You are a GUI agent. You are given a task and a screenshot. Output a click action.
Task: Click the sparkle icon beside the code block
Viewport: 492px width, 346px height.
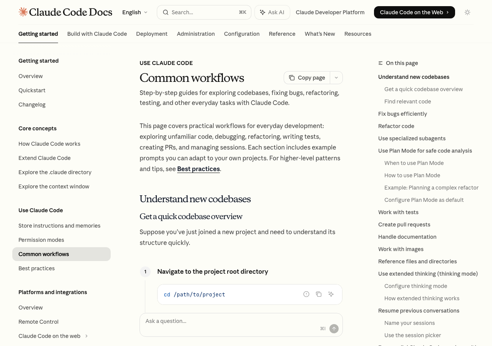tap(331, 294)
